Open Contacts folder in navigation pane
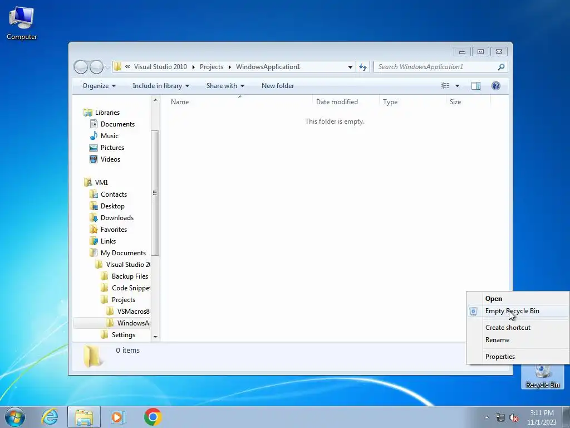The width and height of the screenshot is (570, 428). coord(114,194)
